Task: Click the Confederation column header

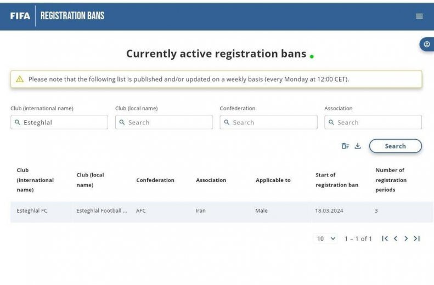Action: 155,180
